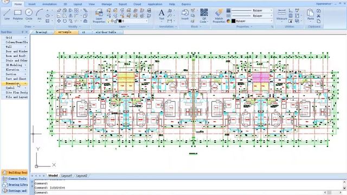Toggle layer on/off light bulb icon
The image size is (347, 195).
108,21
